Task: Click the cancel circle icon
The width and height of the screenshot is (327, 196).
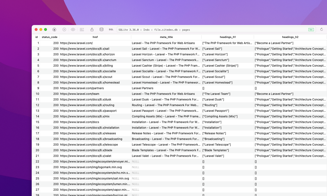Action: click(x=64, y=29)
